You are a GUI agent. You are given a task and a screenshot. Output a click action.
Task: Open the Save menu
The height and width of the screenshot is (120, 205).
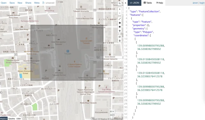pyautogui.click(x=12, y=3)
